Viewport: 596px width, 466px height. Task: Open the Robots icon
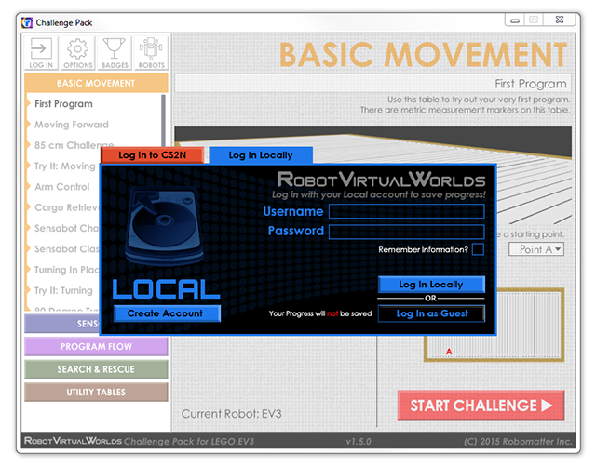151,53
